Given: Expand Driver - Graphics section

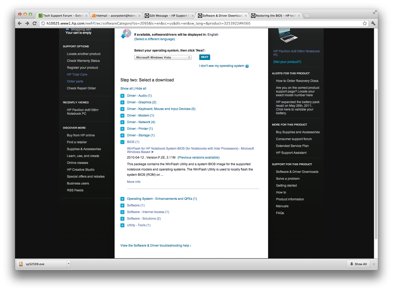Looking at the screenshot, I should point(122,102).
